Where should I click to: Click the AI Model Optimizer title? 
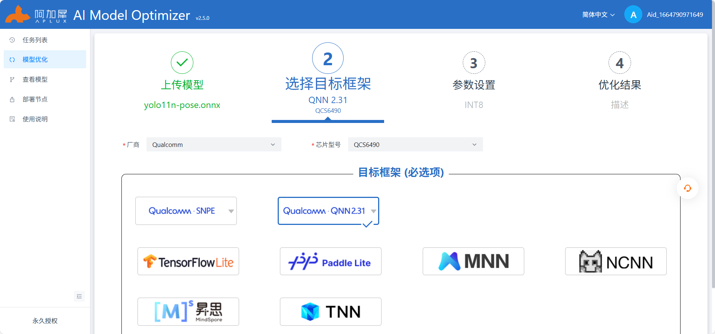(132, 15)
